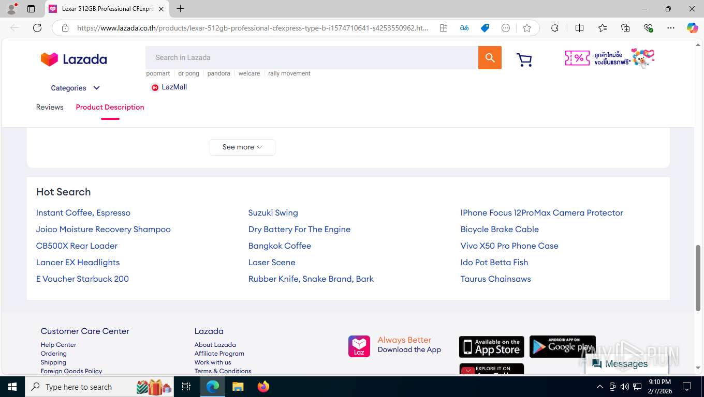Click the feedback smiley icon in address bar
704x397 pixels.
[x=506, y=28]
